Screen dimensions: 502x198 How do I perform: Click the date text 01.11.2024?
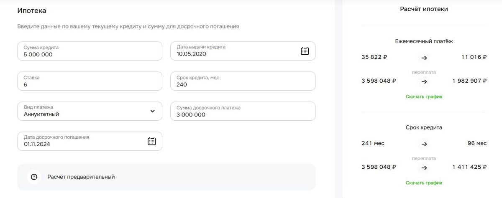[x=38, y=145]
